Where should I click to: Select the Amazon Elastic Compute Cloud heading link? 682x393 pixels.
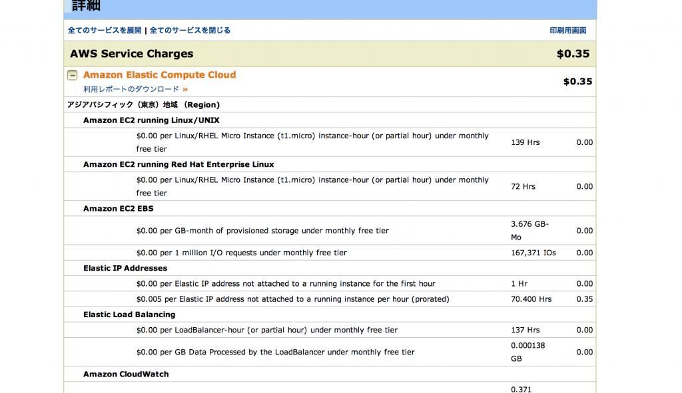coord(159,74)
